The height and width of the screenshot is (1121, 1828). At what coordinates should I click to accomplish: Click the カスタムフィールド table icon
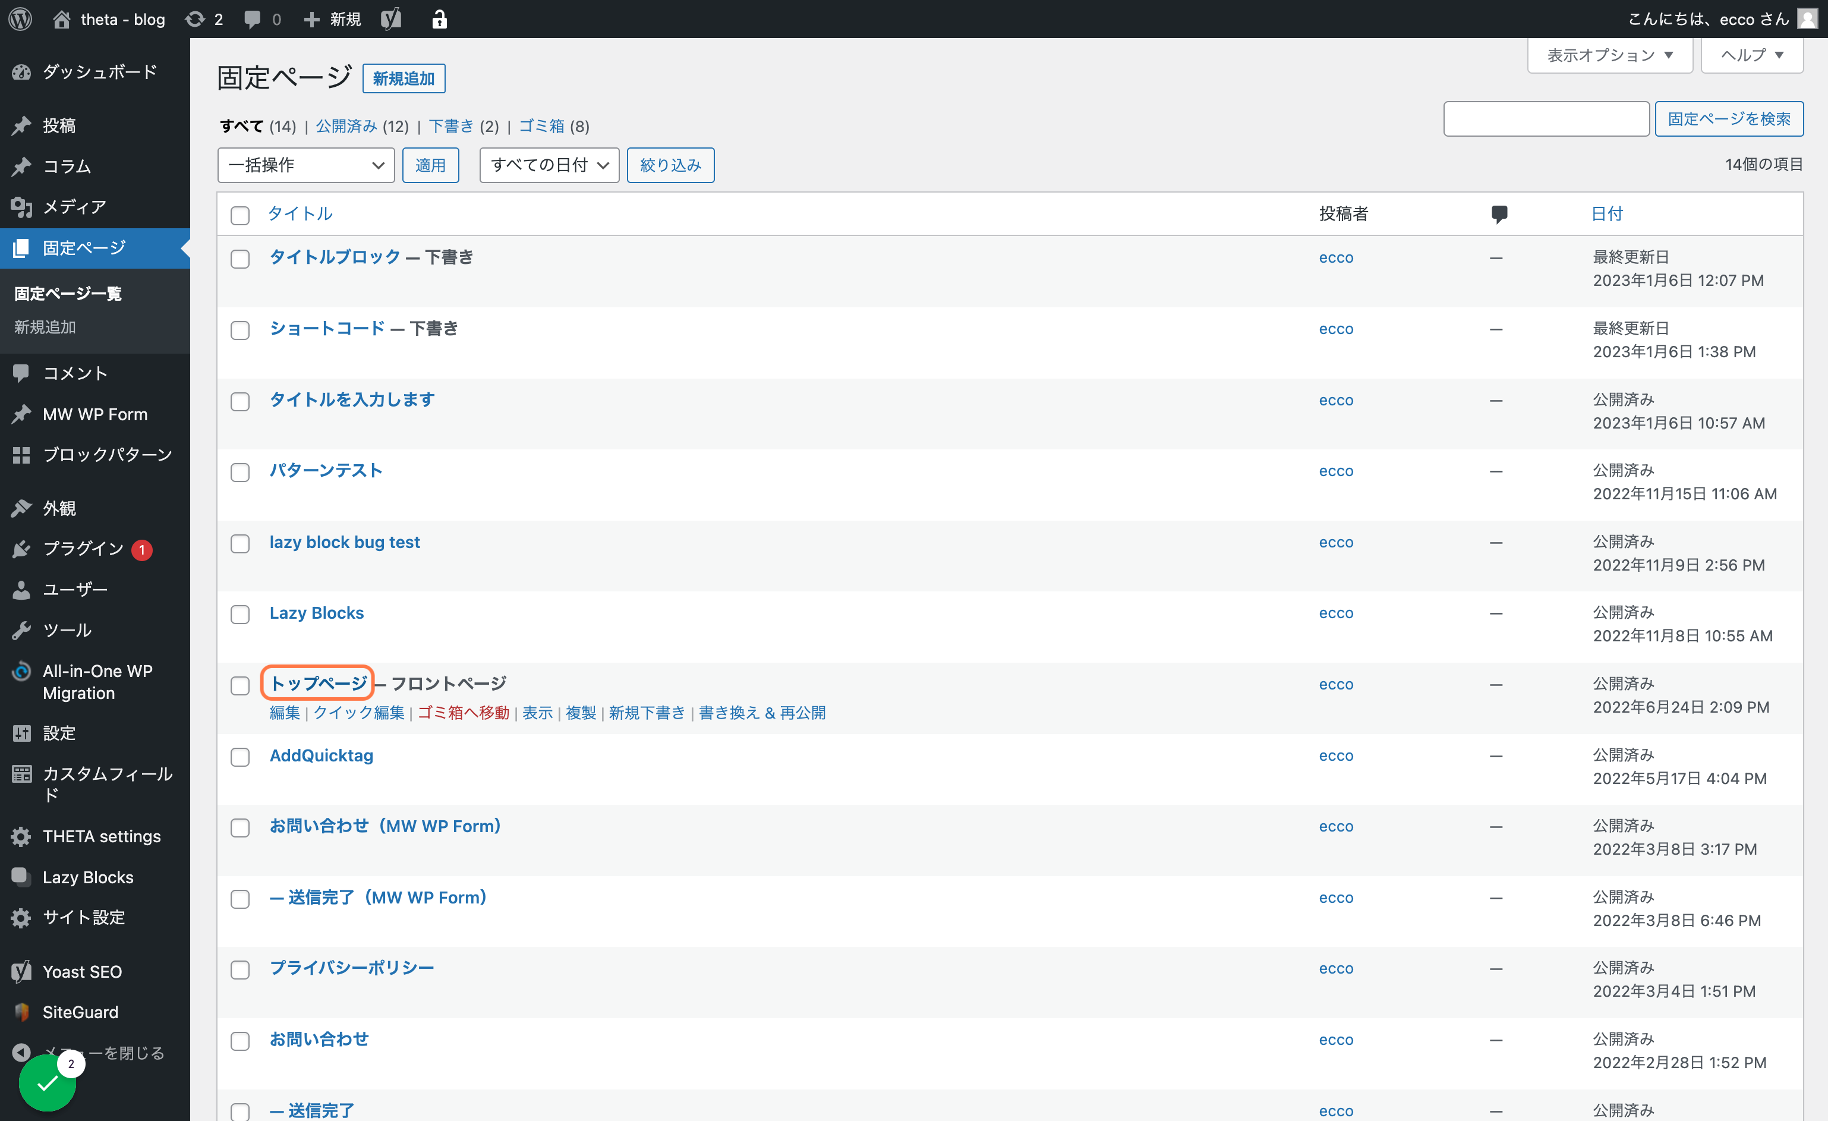(x=21, y=774)
